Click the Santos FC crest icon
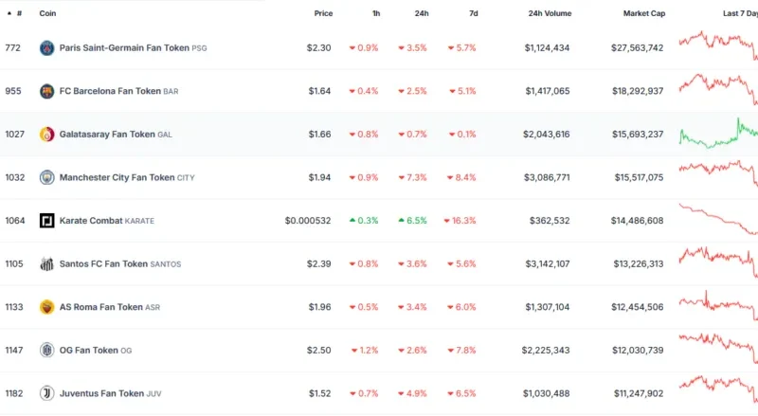The image size is (758, 416). [x=46, y=263]
